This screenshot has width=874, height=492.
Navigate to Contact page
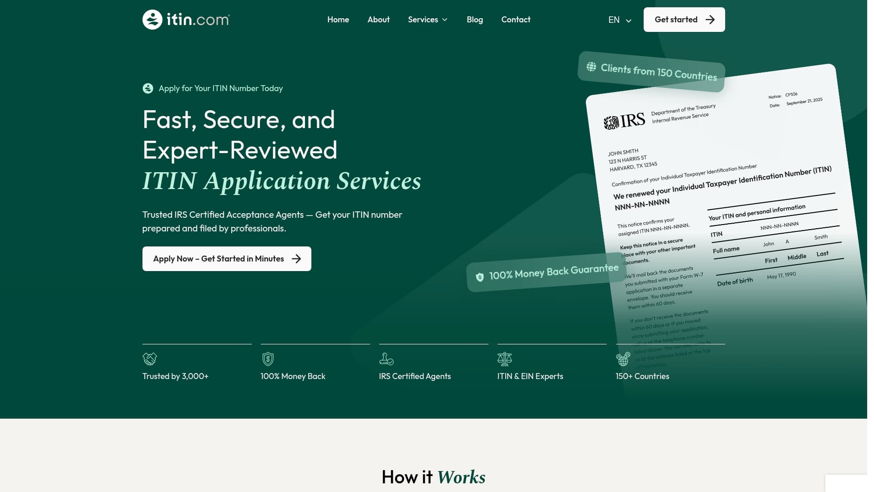(x=515, y=20)
